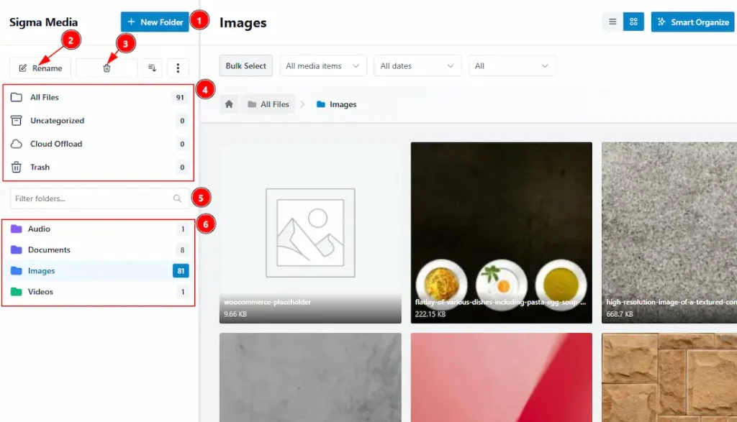Screen dimensions: 737x422
Task: Select the Documents folder
Action: coord(49,250)
